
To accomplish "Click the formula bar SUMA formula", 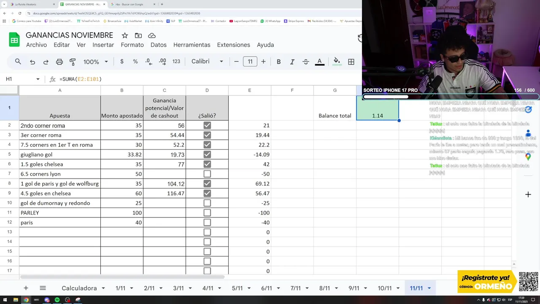I will pos(81,79).
